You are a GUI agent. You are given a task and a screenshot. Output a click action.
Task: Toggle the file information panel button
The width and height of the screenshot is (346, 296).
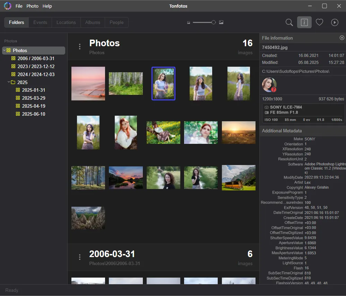coord(304,22)
